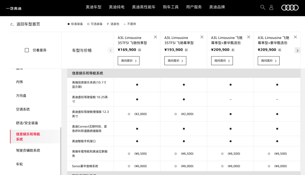The image size is (305, 175).
Task: Open the search icon in header
Action: (263, 7)
